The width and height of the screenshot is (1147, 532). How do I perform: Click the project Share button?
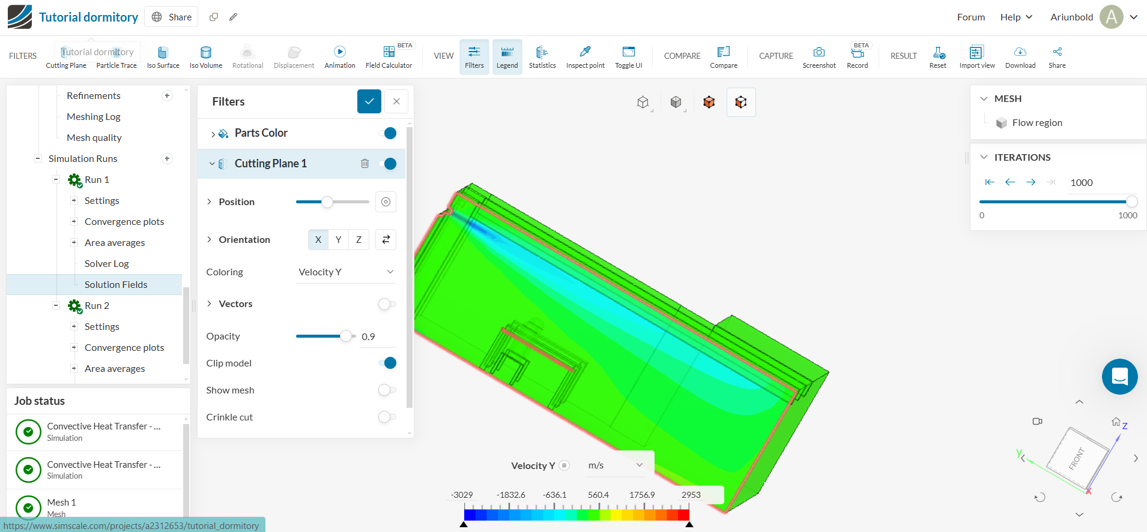172,17
